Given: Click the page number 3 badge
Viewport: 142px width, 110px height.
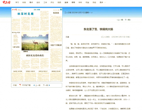Looking at the screenshot, I should pyautogui.click(x=61, y=9).
